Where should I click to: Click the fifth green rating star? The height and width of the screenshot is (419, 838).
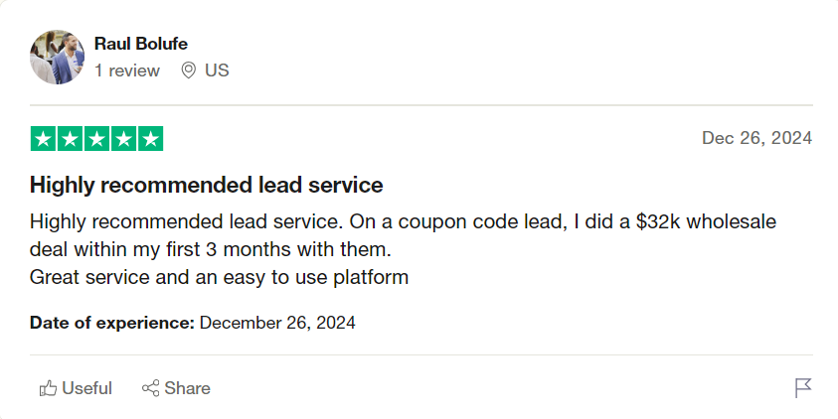[150, 139]
